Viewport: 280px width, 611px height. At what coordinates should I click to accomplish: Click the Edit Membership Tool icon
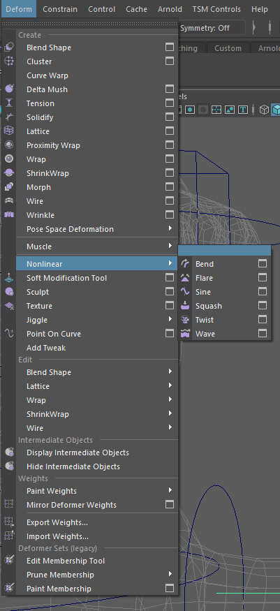point(9,561)
